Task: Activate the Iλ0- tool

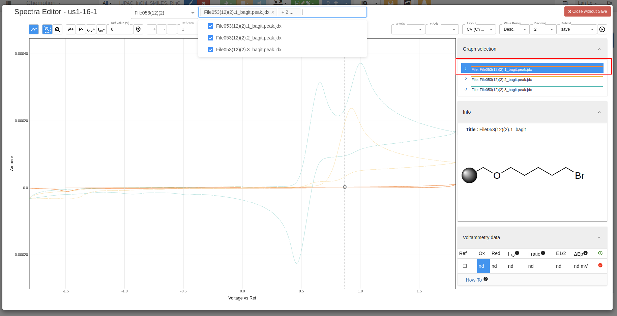Action: [101, 29]
